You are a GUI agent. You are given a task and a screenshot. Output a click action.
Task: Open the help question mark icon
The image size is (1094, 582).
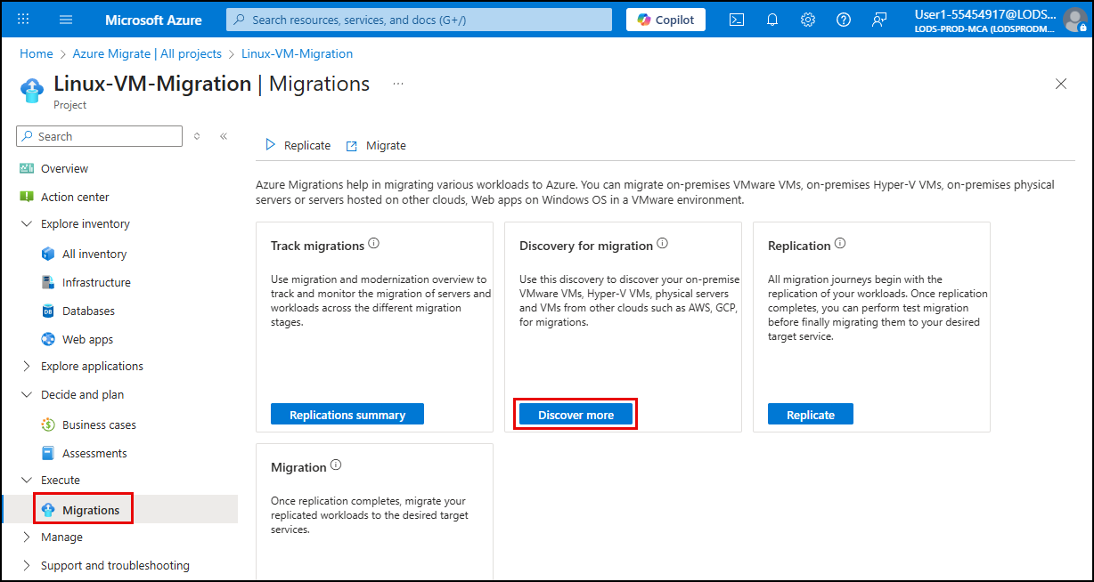coord(844,20)
